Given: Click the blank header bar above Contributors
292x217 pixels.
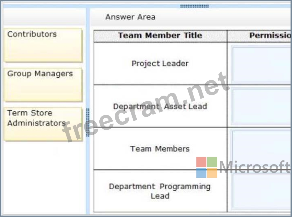Looking at the screenshot, I should coord(44,17).
